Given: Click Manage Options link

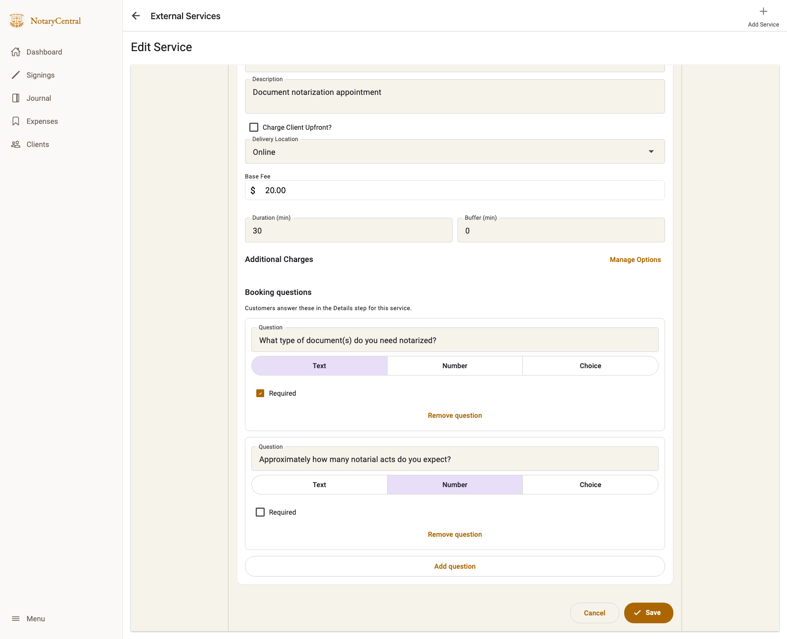Looking at the screenshot, I should pyautogui.click(x=635, y=260).
